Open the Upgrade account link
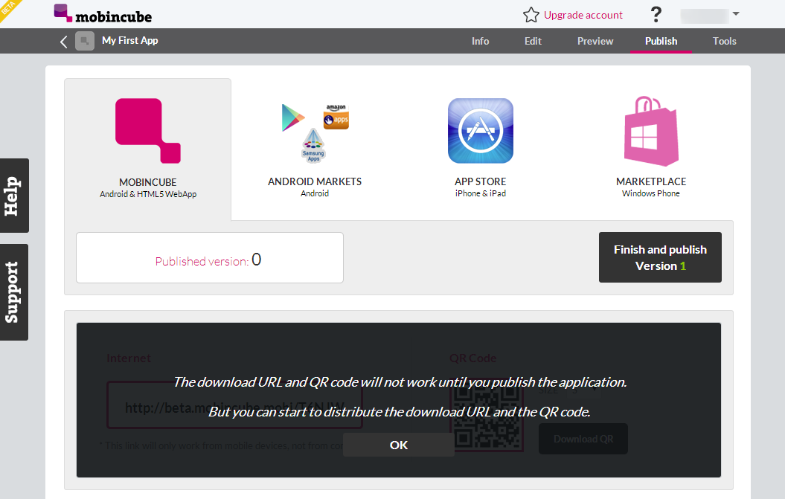This screenshot has width=785, height=499. 583,15
